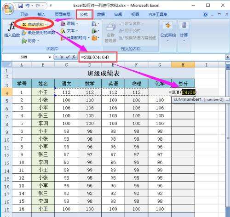Save the workbook from quick access toolbar
This screenshot has width=230, height=217.
[20, 6]
